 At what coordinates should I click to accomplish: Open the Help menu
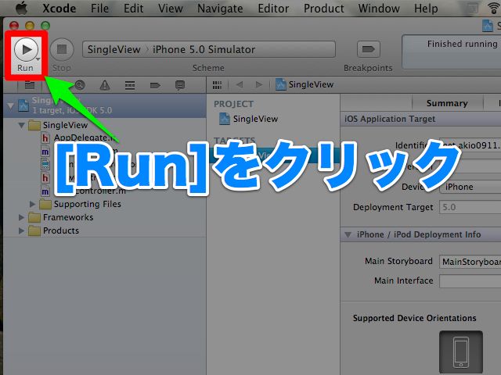click(x=426, y=9)
